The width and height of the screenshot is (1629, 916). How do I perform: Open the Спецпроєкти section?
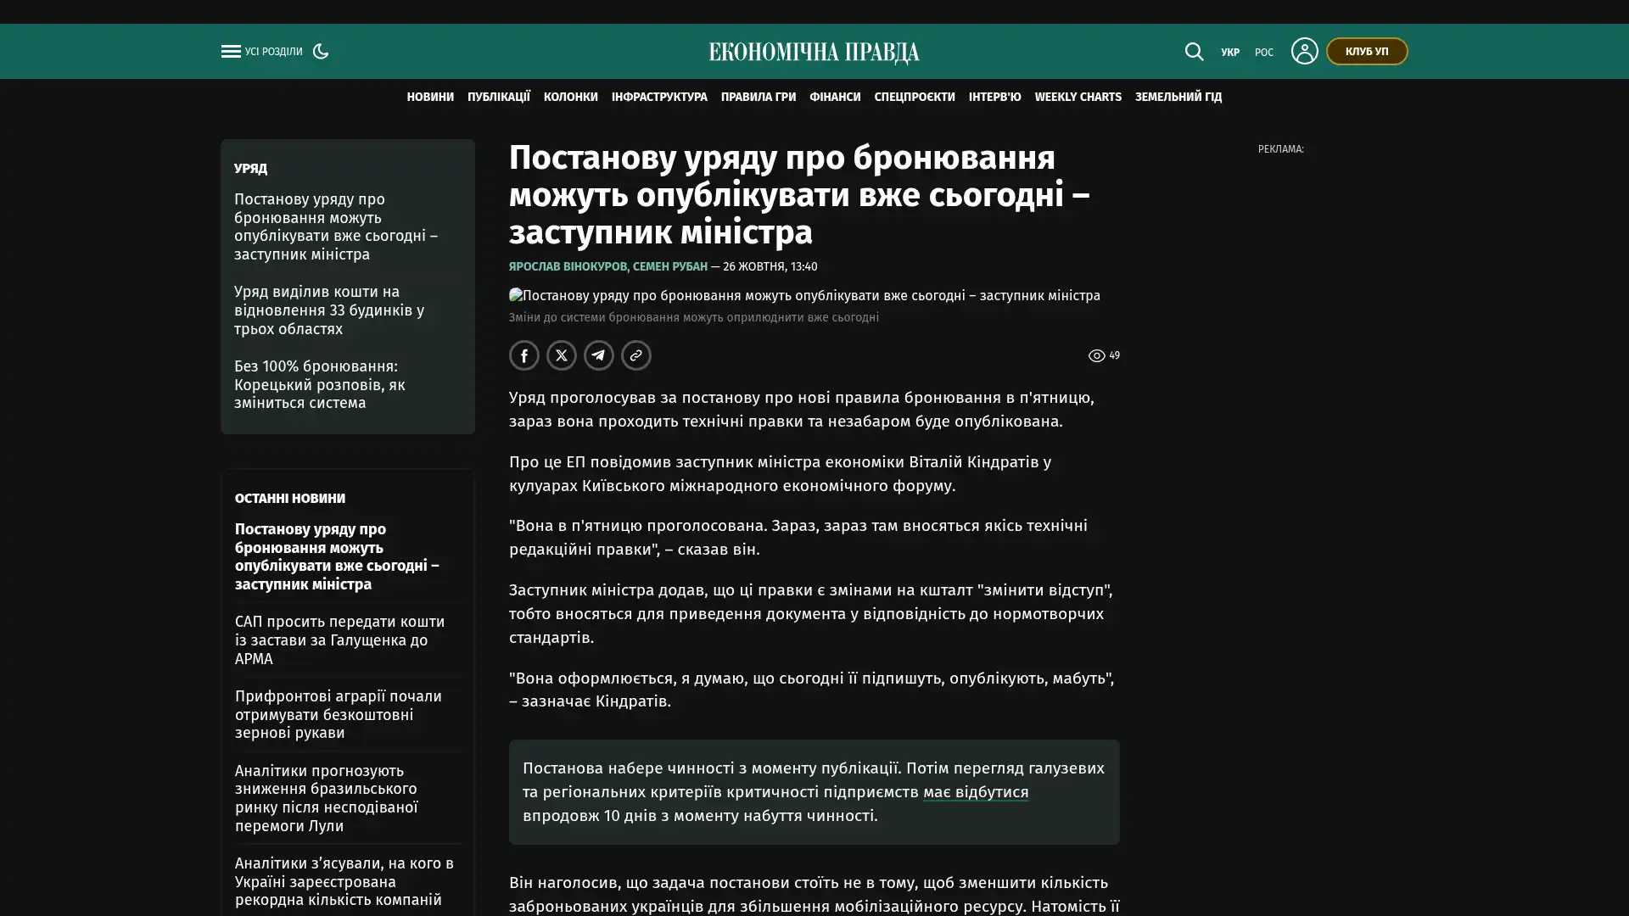click(915, 98)
